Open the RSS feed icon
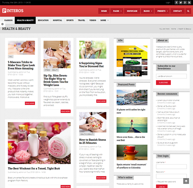The width and height of the screenshot is (193, 188). [x=189, y=2]
